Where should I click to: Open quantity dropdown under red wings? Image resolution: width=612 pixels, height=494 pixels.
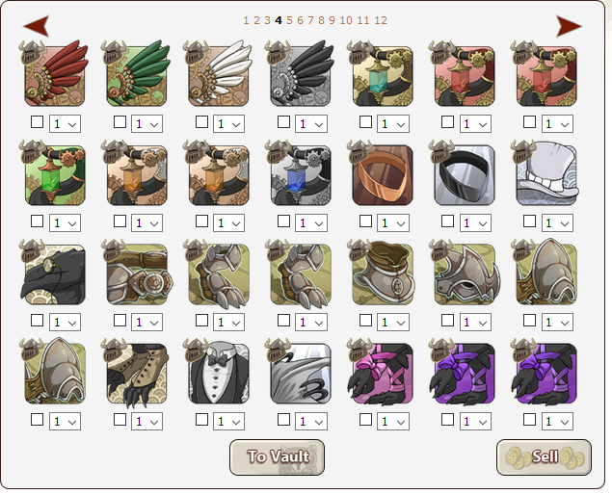[x=65, y=123]
